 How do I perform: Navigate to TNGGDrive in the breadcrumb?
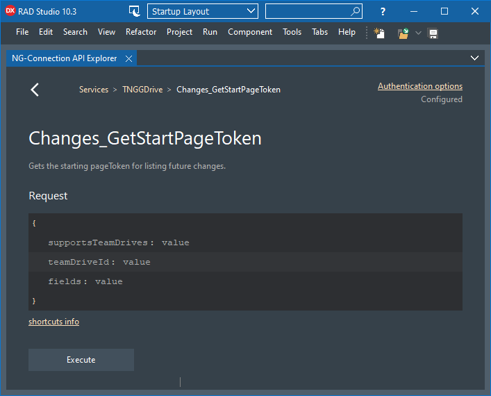click(x=142, y=90)
